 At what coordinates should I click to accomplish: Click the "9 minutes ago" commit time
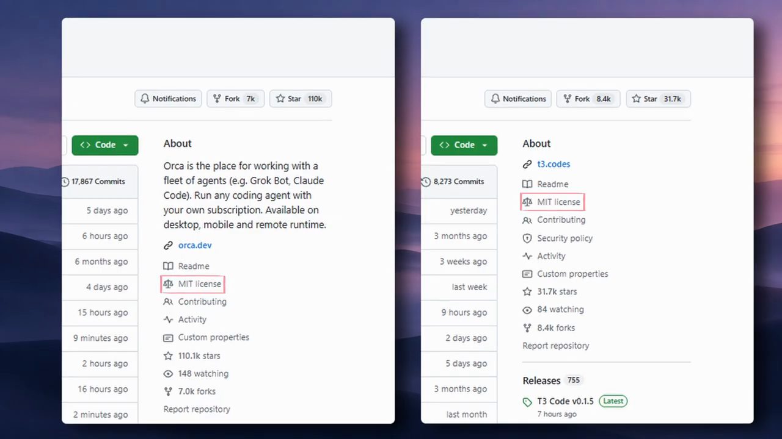pos(101,338)
